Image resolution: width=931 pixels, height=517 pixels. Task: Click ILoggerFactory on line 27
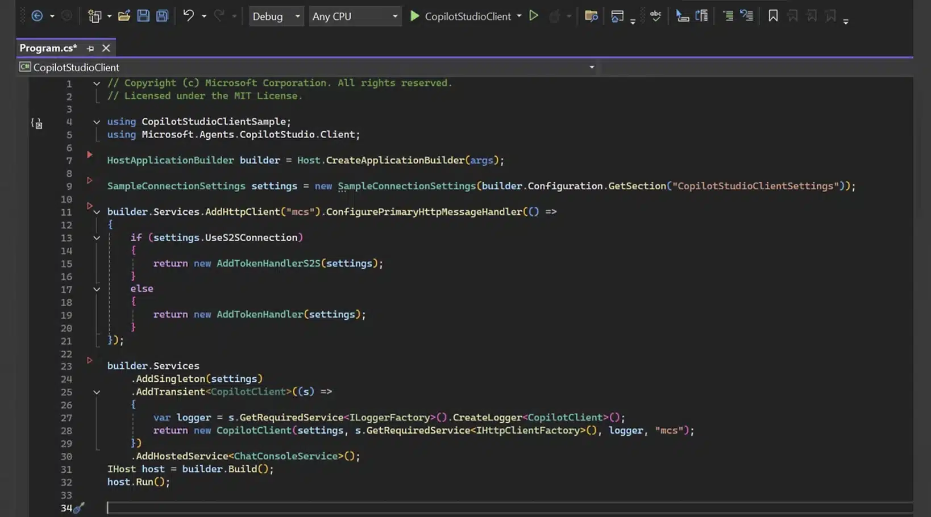click(390, 418)
